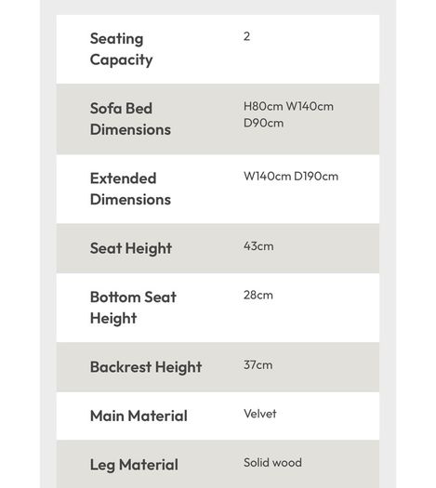Select the Main Material label
436x488 pixels.
pos(139,415)
